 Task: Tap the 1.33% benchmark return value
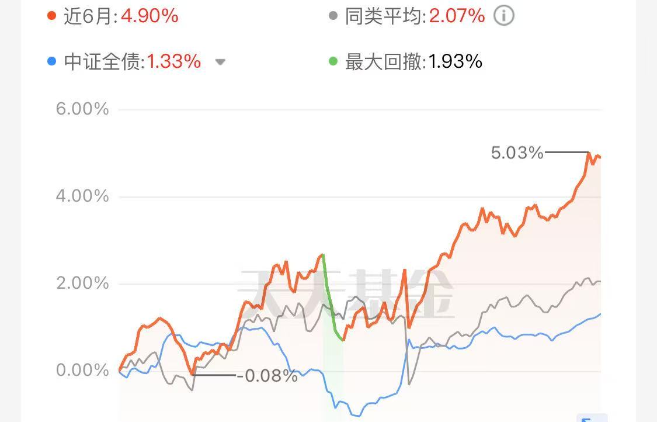click(174, 61)
